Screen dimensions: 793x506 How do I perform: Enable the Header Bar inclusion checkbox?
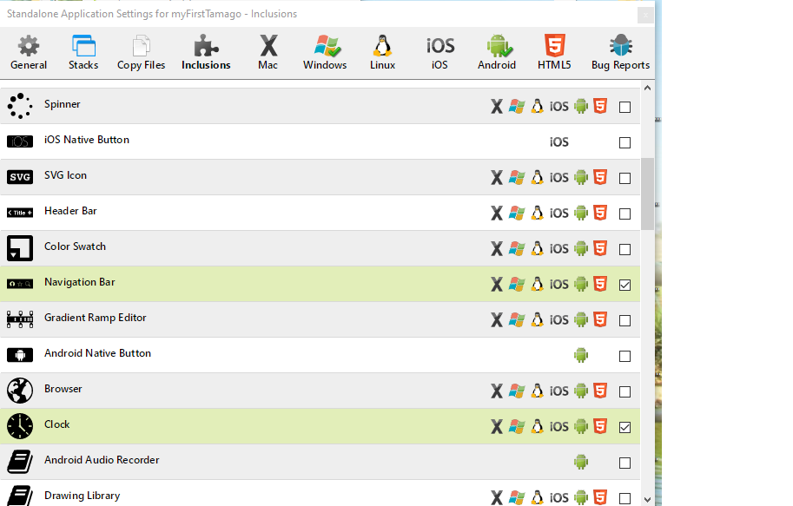click(625, 214)
